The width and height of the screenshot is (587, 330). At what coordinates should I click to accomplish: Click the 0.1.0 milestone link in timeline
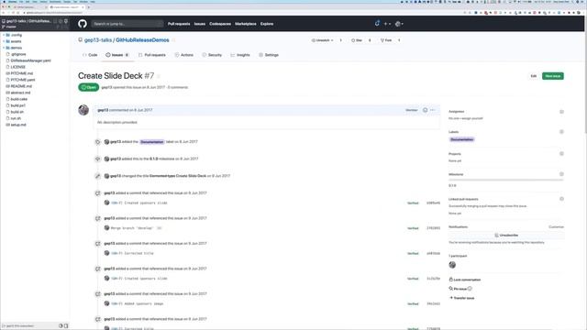[153, 159]
